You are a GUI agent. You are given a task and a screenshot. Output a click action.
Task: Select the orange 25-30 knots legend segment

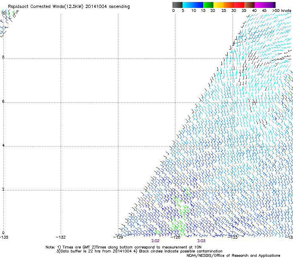(x=229, y=5)
